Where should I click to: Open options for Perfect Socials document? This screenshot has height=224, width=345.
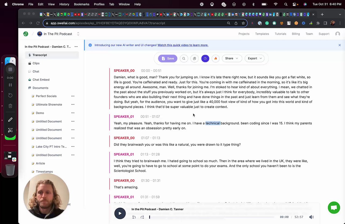tap(73, 96)
